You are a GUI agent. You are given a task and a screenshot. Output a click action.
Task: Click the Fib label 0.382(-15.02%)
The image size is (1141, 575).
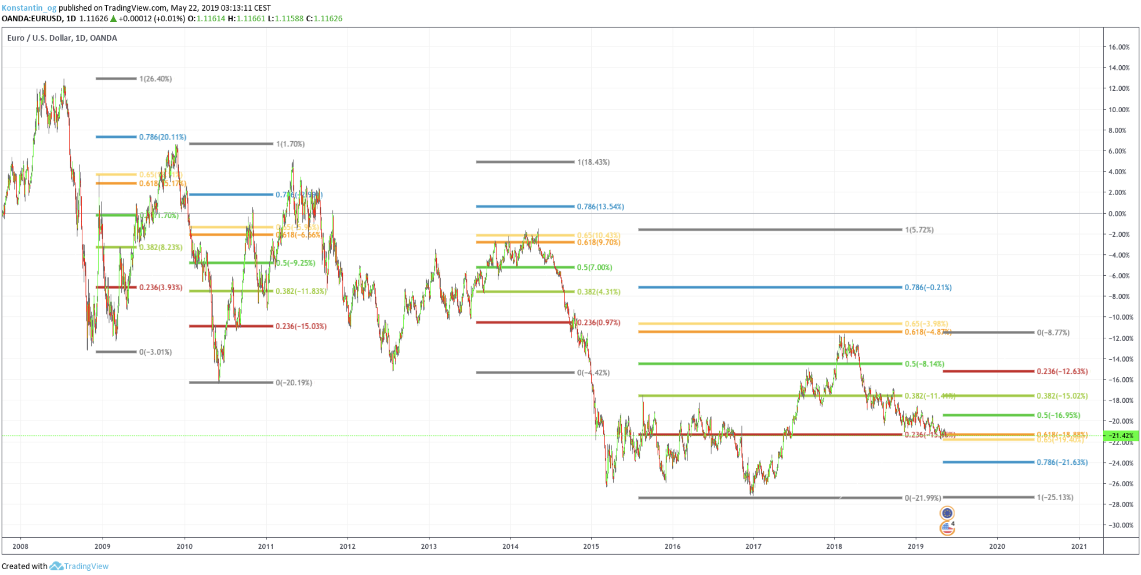point(1062,396)
